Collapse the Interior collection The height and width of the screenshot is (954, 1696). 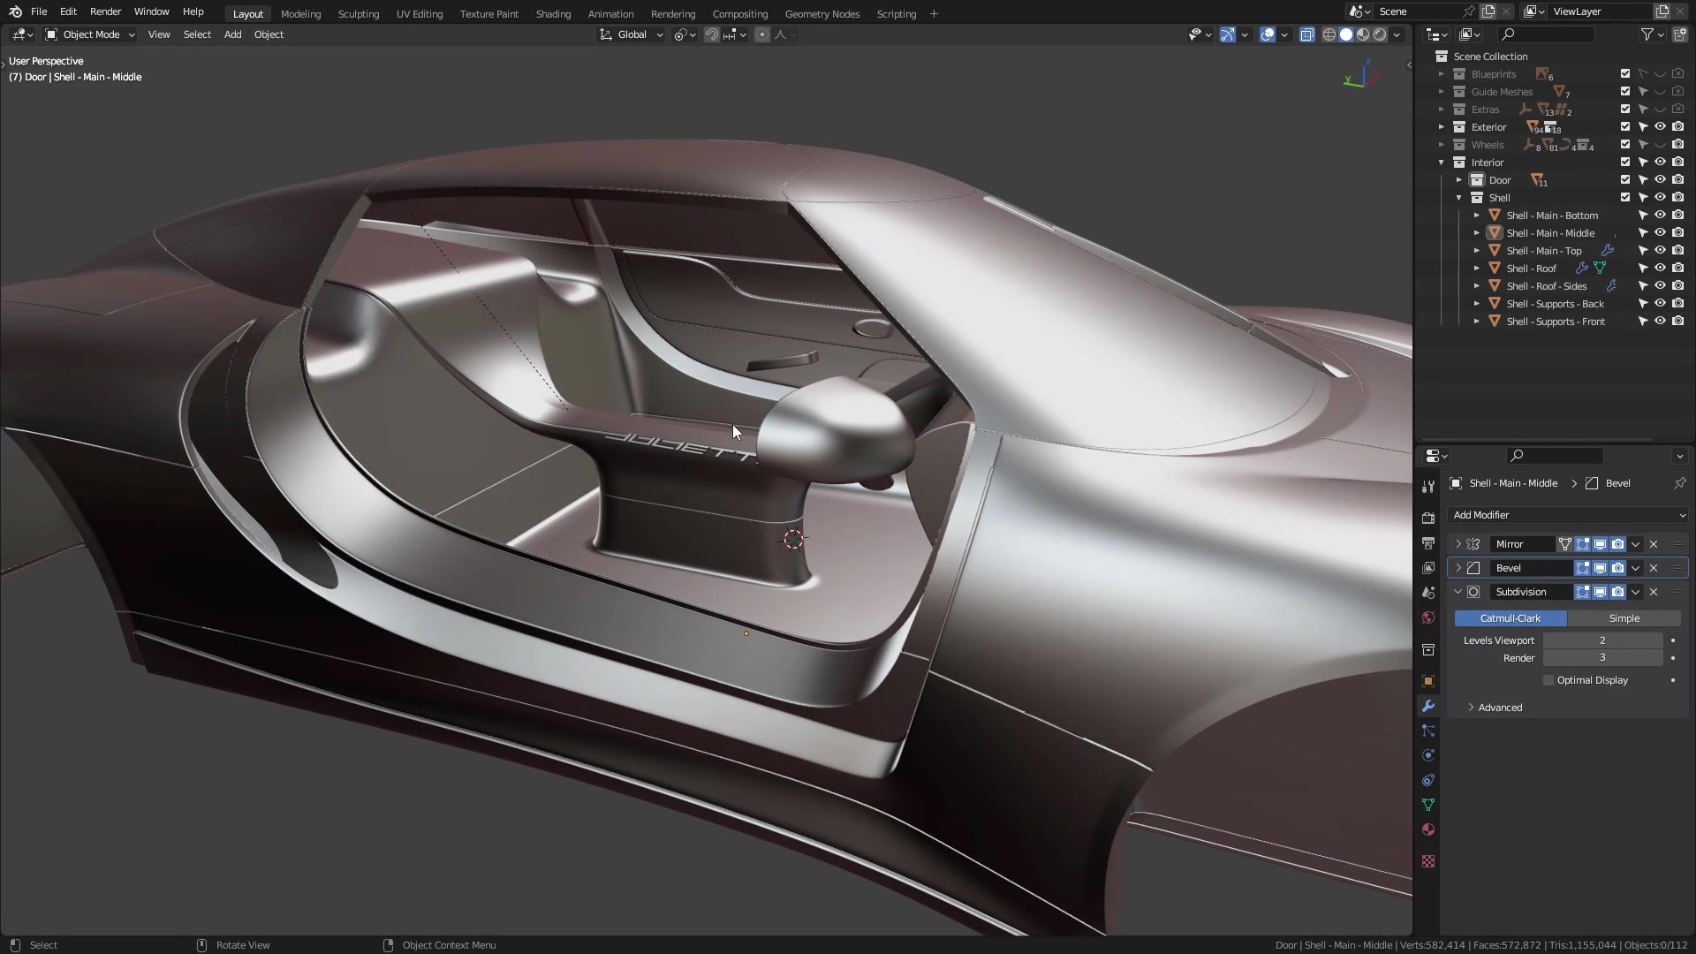coord(1442,163)
